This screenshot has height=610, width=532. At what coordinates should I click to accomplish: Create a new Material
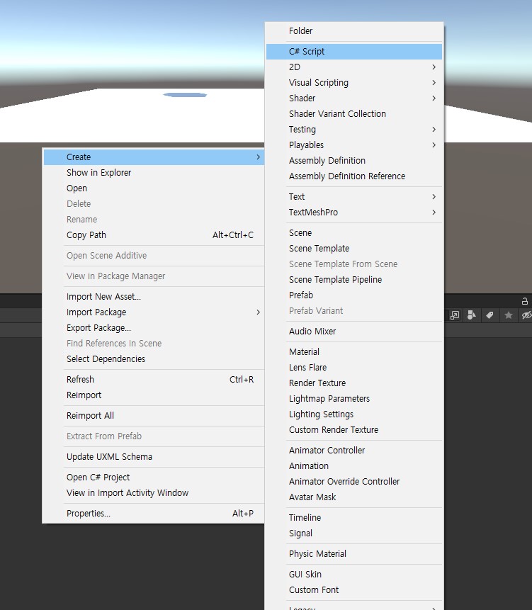point(354,352)
